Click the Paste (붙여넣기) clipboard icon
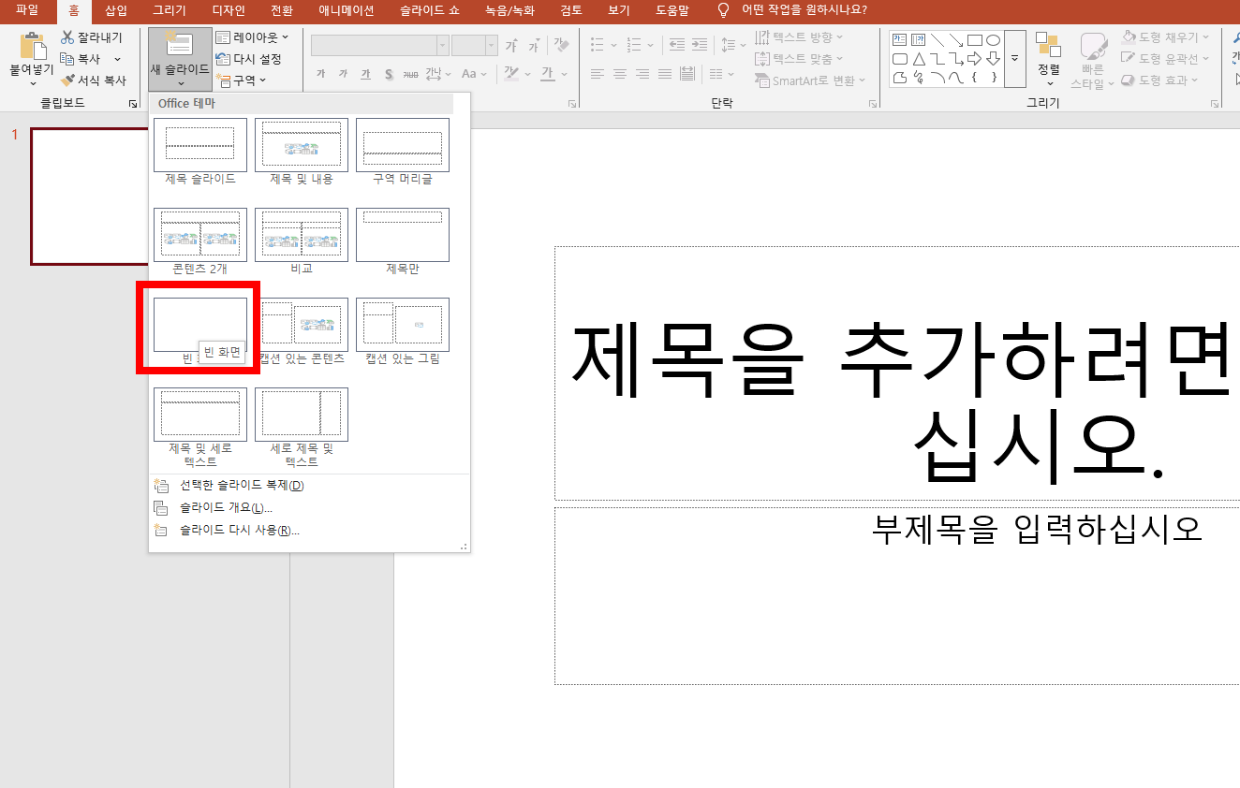Viewport: 1240px width, 788px height. (32, 46)
